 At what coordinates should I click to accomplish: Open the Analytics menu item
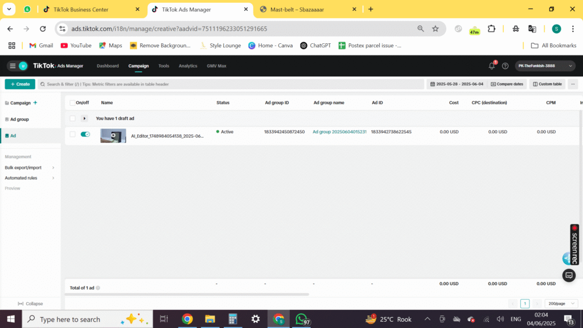pos(188,66)
